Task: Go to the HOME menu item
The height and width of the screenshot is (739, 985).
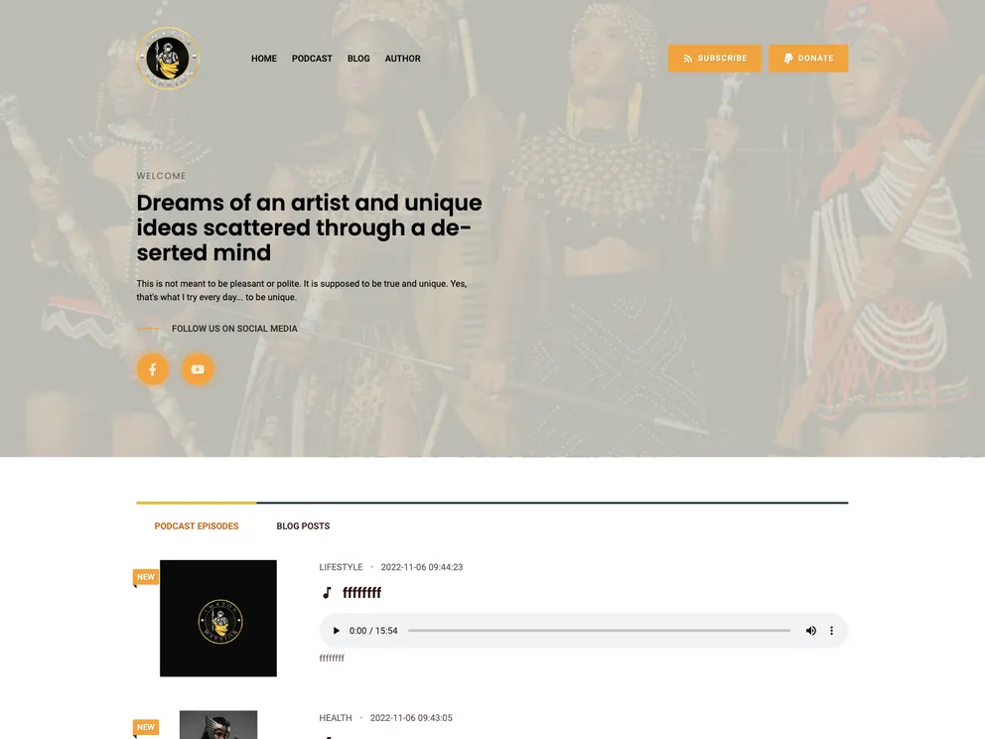Action: [x=264, y=59]
